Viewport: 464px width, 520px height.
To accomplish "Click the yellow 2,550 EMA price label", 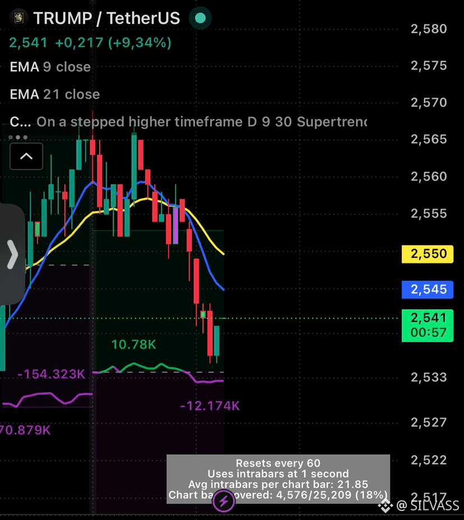I will (428, 254).
